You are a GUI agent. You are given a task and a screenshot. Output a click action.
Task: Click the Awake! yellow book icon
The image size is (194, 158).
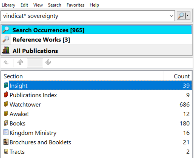[6, 113]
